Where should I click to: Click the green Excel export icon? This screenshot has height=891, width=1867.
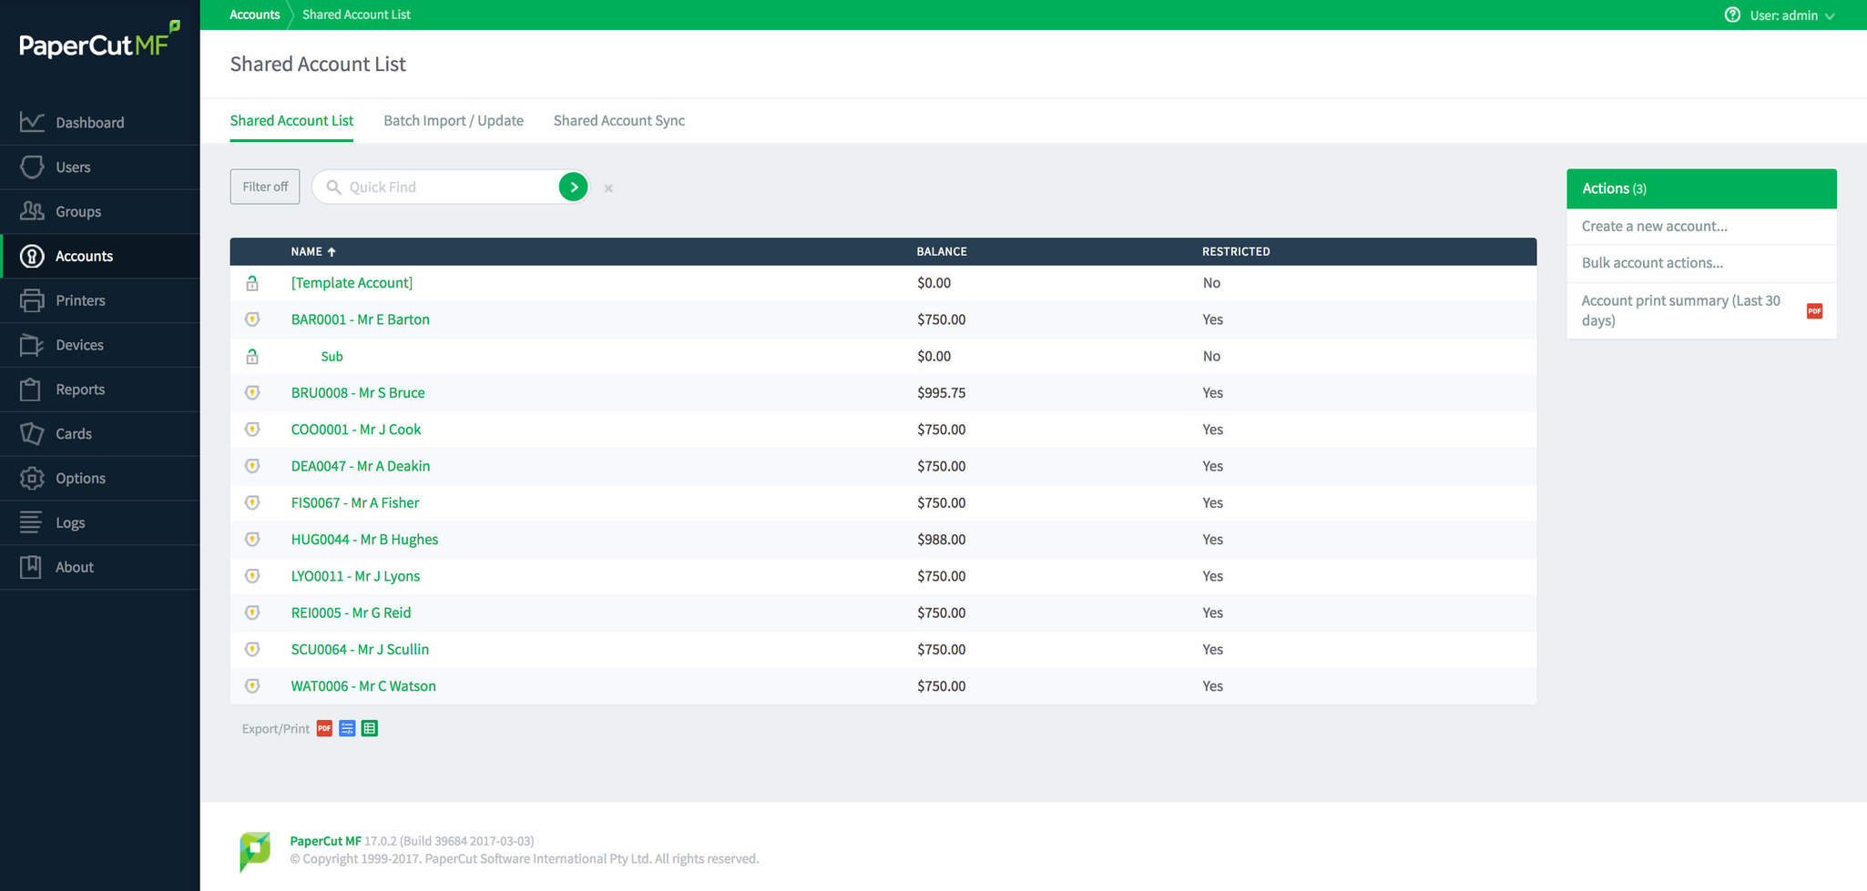[x=369, y=728]
